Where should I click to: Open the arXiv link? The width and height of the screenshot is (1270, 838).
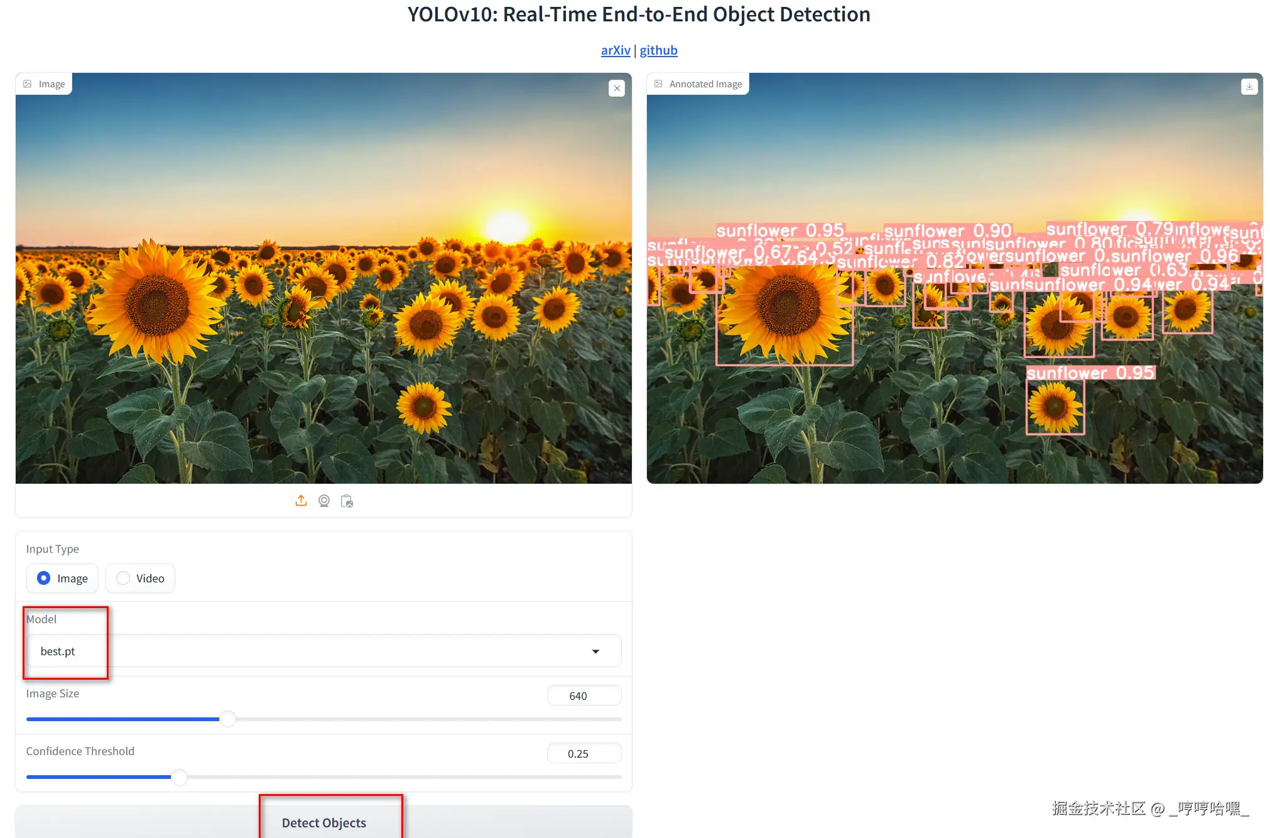pos(616,50)
